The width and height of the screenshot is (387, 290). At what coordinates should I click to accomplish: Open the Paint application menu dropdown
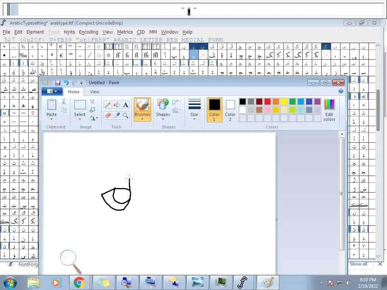coord(52,91)
